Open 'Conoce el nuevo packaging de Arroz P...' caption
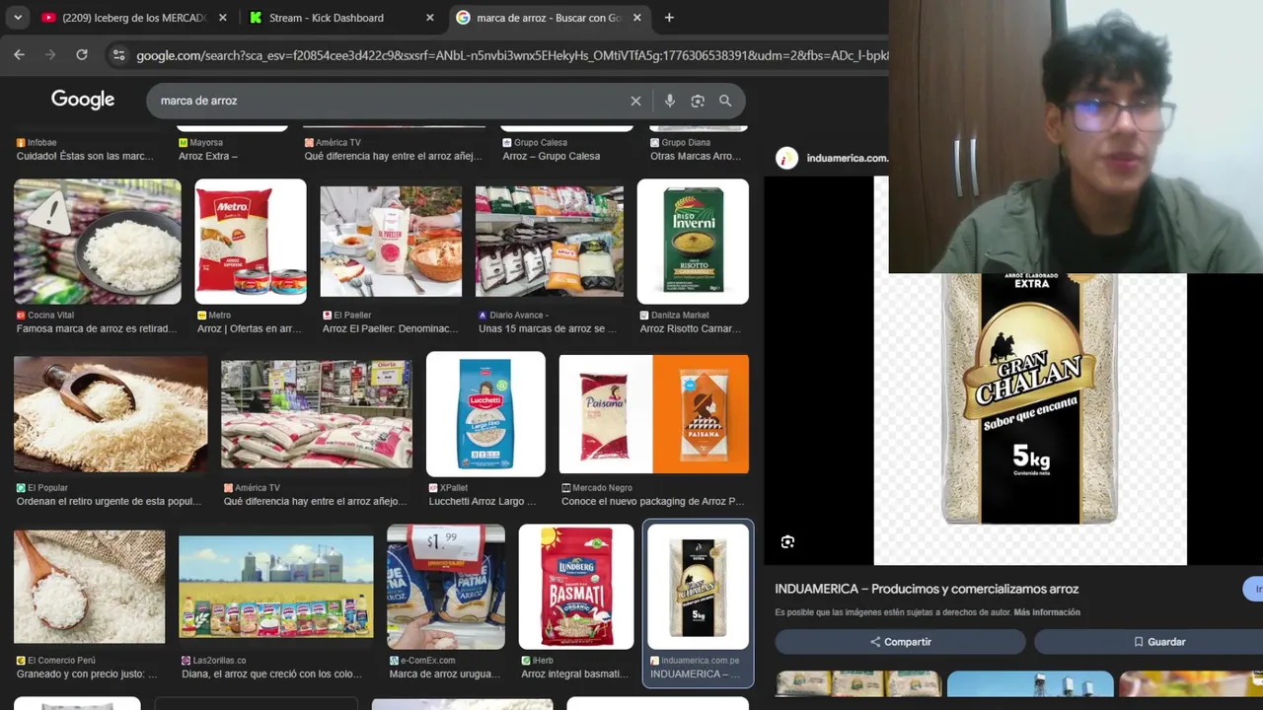The image size is (1263, 710). pyautogui.click(x=653, y=501)
